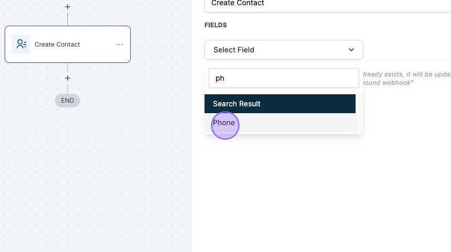Click the Create Contact node title text
This screenshot has width=451, height=252.
(x=57, y=45)
